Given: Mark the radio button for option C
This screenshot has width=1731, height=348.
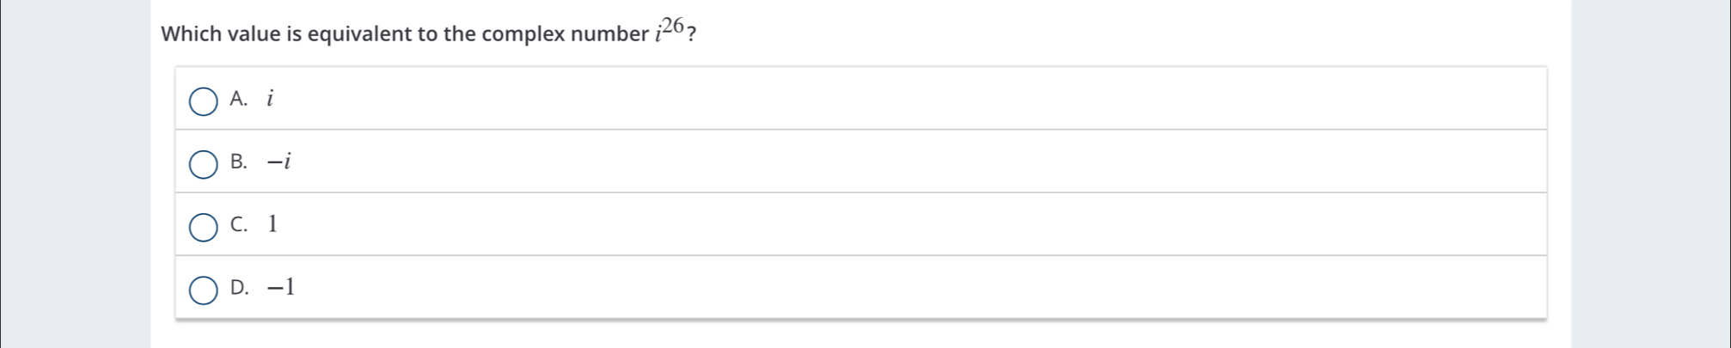Looking at the screenshot, I should 204,227.
